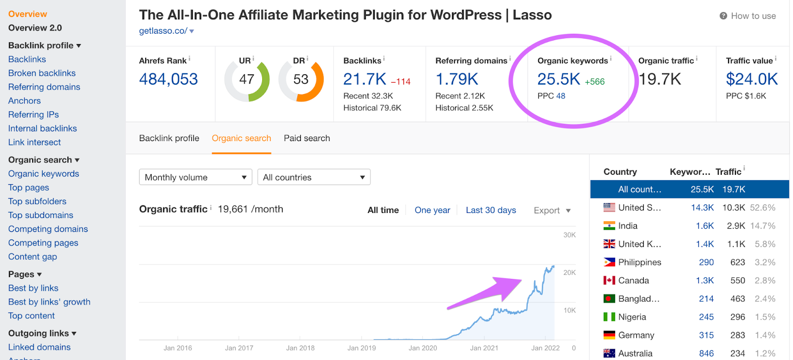The image size is (793, 360).
Task: Open the Anchors report
Action: [24, 101]
